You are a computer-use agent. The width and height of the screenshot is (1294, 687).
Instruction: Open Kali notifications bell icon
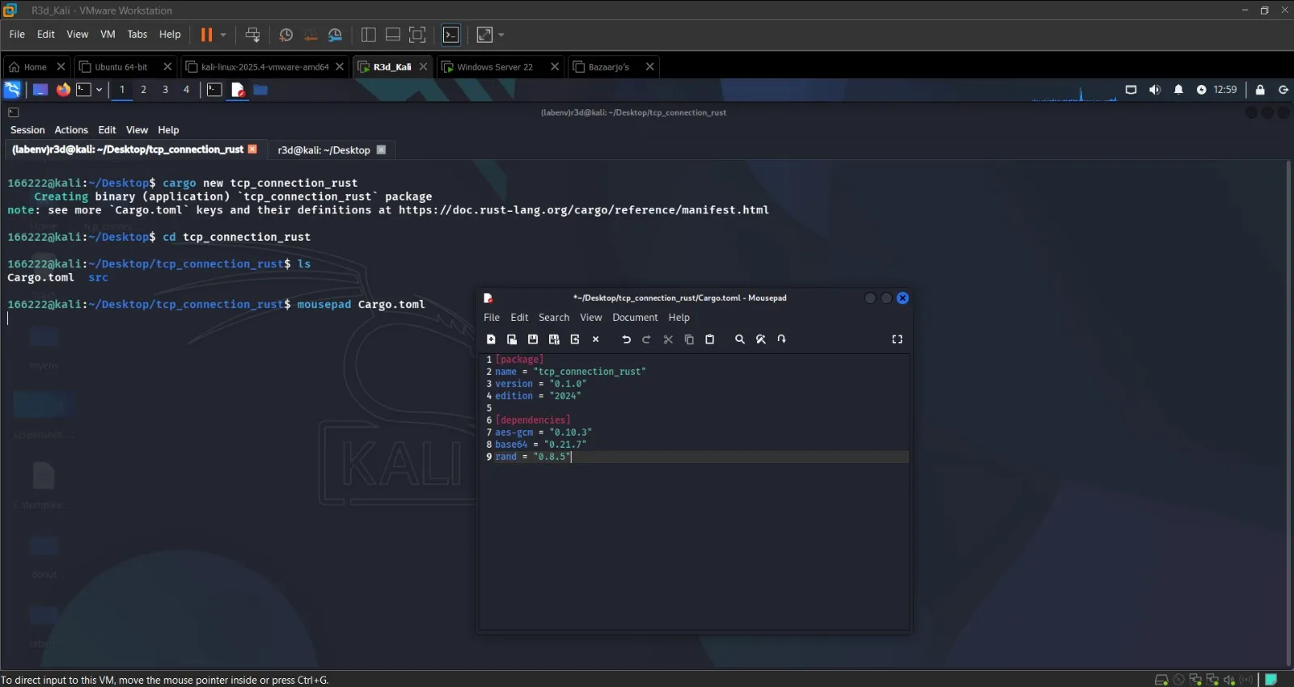tap(1178, 90)
